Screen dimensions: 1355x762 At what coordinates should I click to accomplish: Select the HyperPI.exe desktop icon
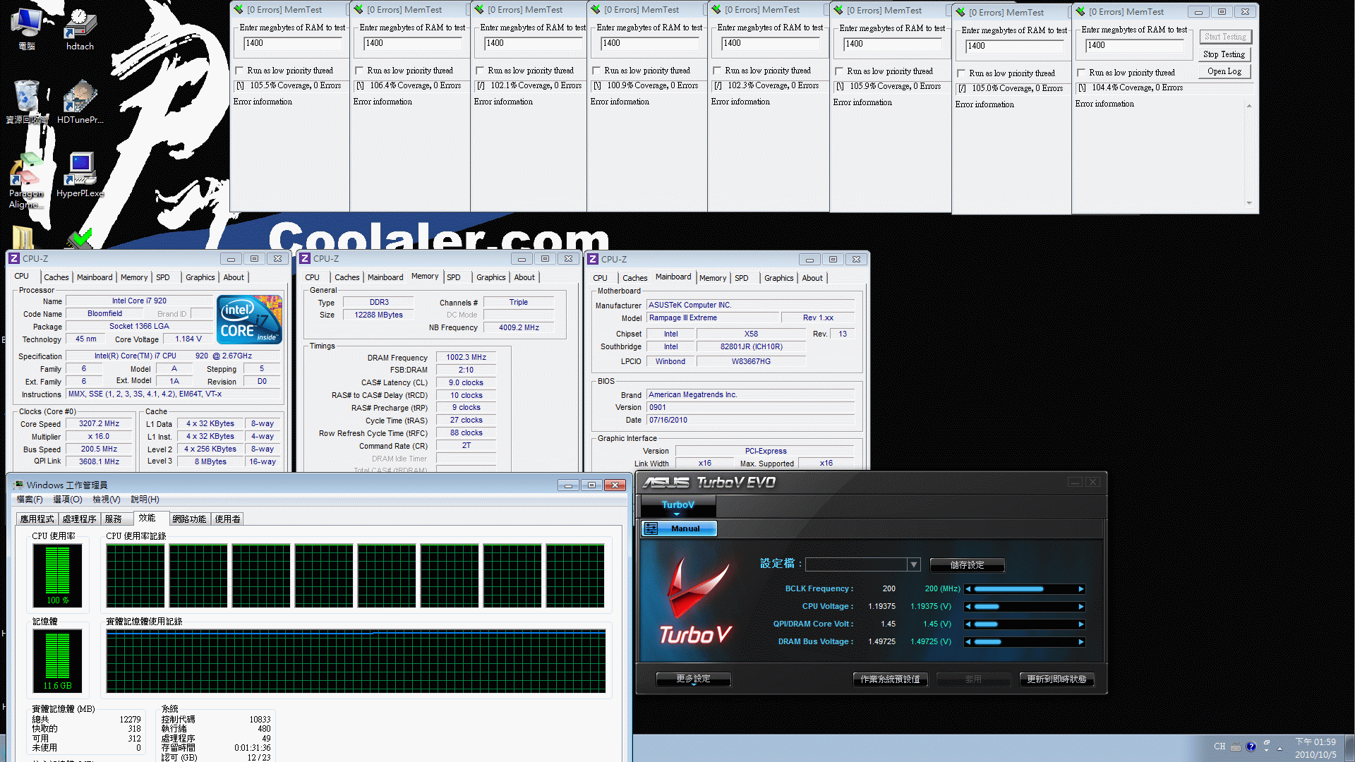[80, 175]
